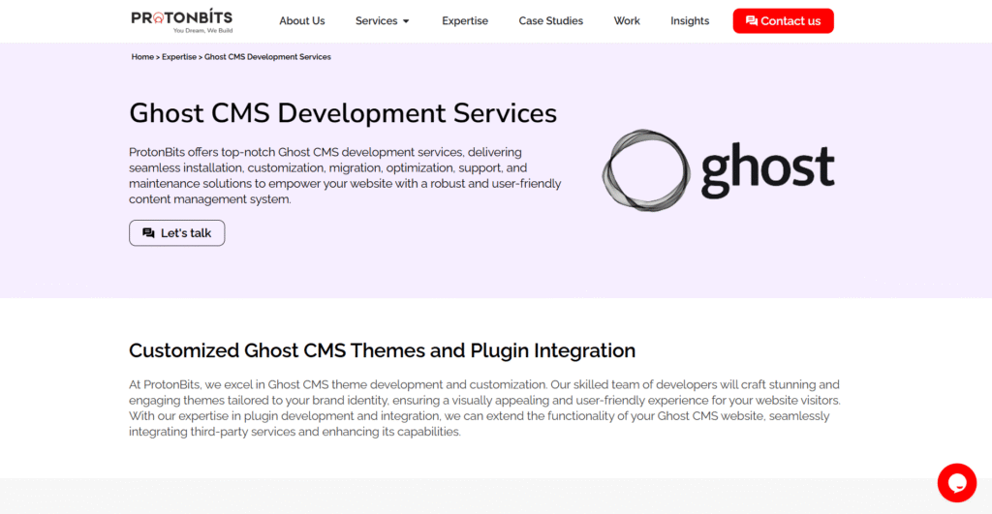Click the ghost logo image
The height and width of the screenshot is (514, 992).
click(718, 170)
